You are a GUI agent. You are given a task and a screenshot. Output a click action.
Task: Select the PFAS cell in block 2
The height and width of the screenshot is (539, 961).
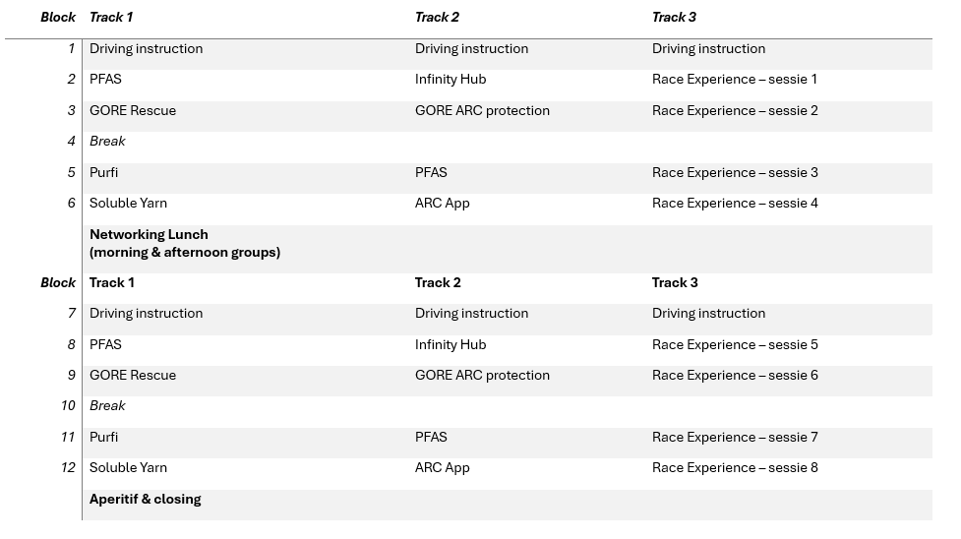(x=105, y=79)
